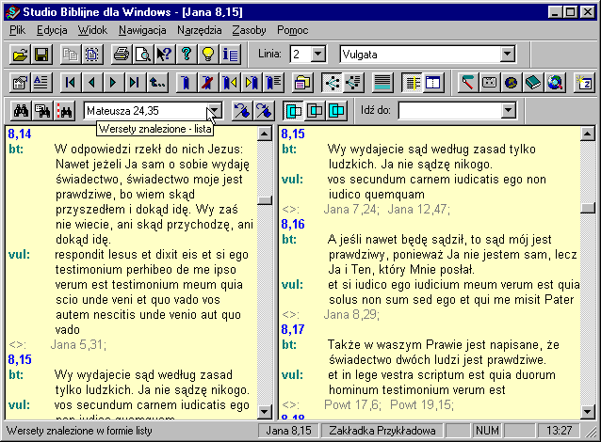Click the hammer tool icon
Screen dimensions: 601x442
[x=468, y=82]
